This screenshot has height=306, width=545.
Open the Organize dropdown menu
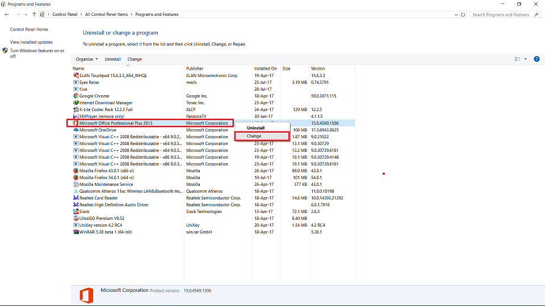tap(87, 59)
